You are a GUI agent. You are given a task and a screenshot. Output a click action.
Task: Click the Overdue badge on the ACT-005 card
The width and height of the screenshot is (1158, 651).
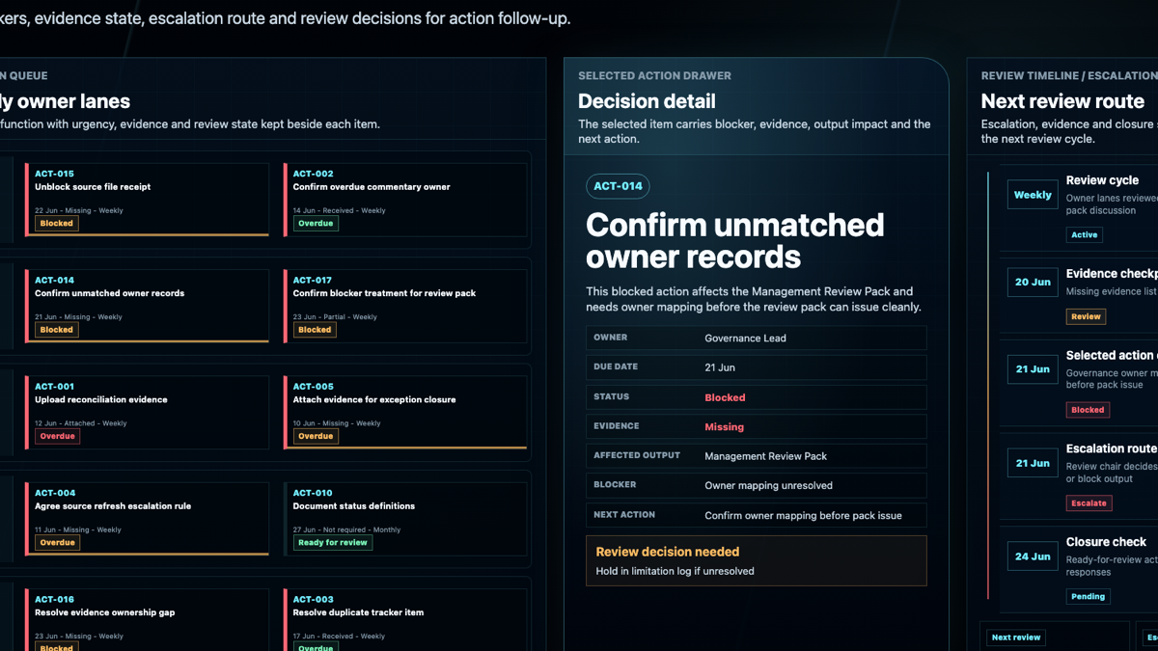(316, 436)
